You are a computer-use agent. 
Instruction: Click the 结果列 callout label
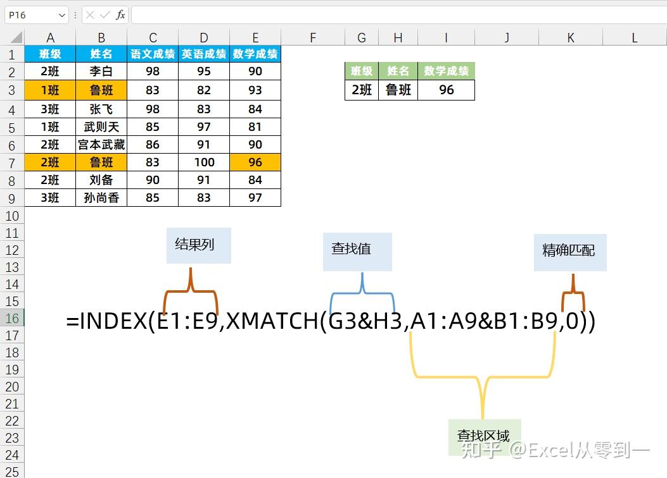click(x=198, y=247)
